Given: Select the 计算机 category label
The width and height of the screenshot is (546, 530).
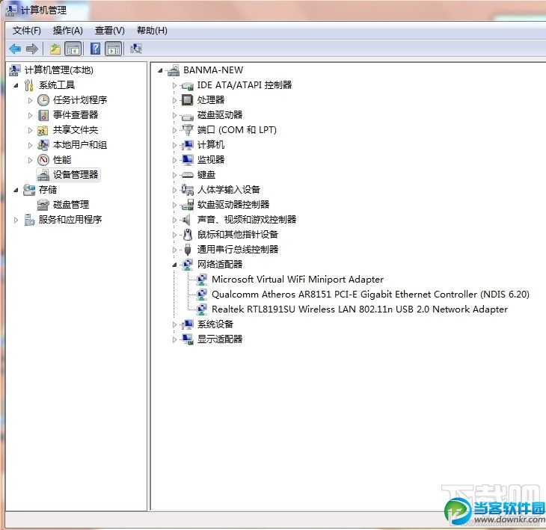Looking at the screenshot, I should pyautogui.click(x=211, y=145).
